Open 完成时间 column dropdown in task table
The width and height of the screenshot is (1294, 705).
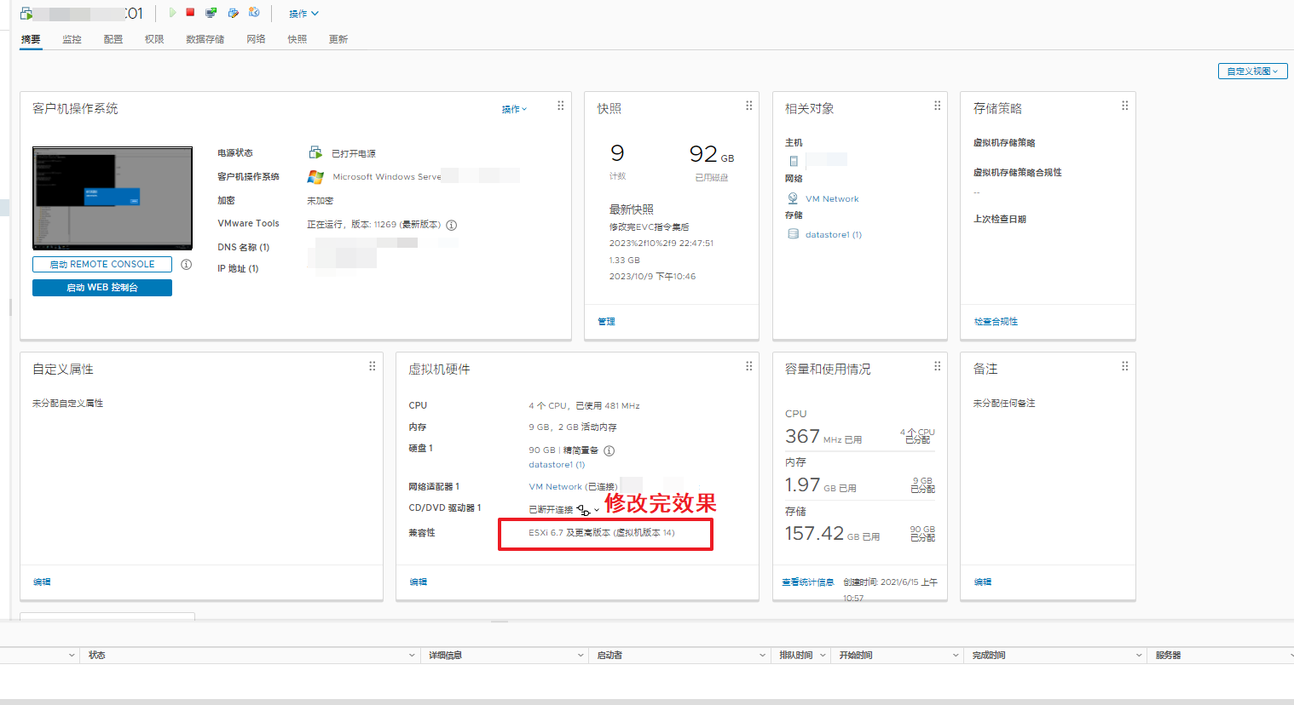pyautogui.click(x=1139, y=656)
